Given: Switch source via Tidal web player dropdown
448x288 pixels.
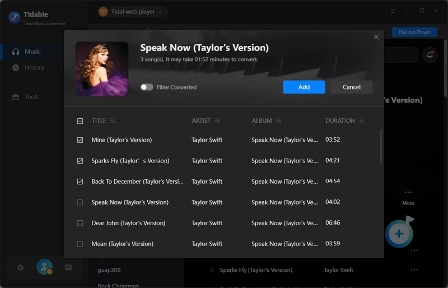Looking at the screenshot, I should coord(133,11).
